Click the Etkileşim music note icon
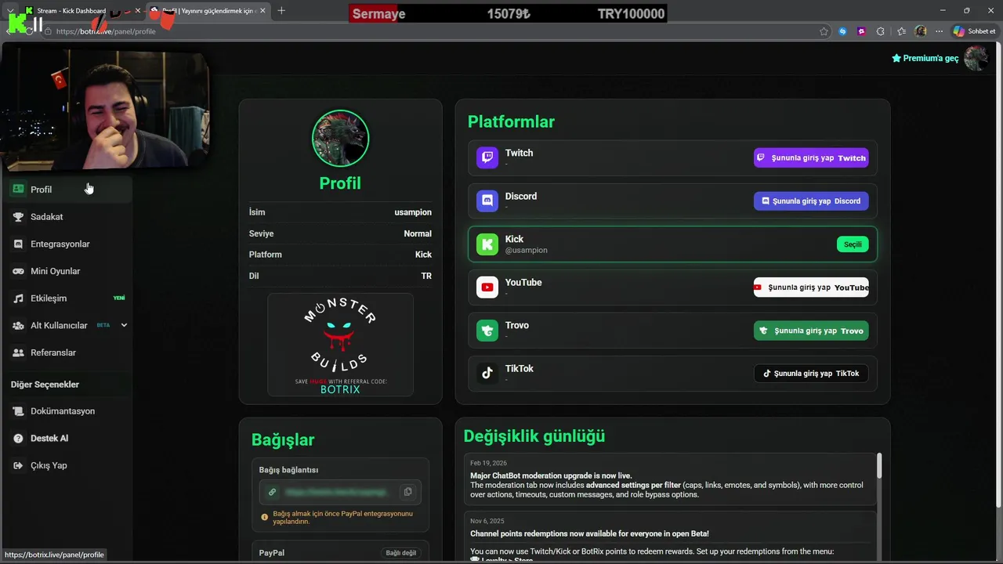Image resolution: width=1003 pixels, height=564 pixels. (18, 298)
